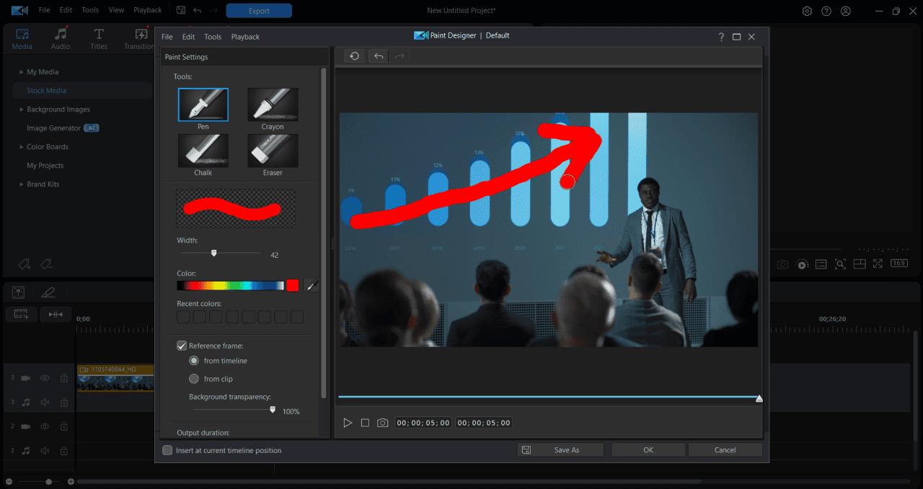The height and width of the screenshot is (489, 923).
Task: Expand the Brand Kits tree item
Action: [21, 184]
